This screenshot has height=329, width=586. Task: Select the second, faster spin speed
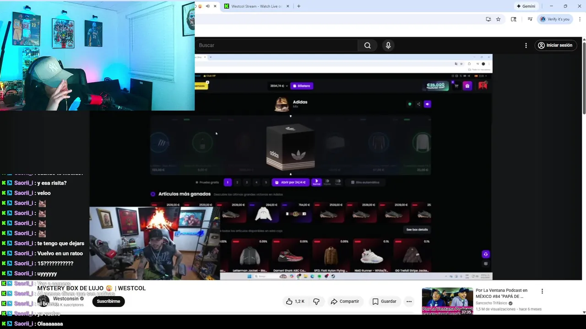327,182
